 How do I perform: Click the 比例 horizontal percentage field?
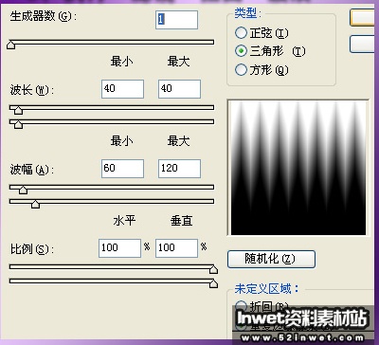(x=119, y=248)
